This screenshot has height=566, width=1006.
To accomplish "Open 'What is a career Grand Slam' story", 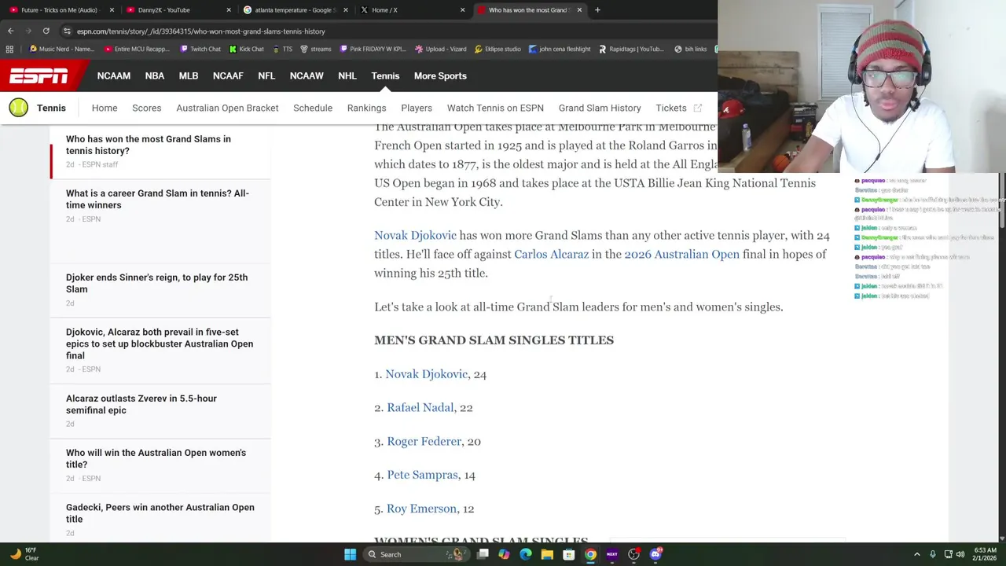I will 157,199.
